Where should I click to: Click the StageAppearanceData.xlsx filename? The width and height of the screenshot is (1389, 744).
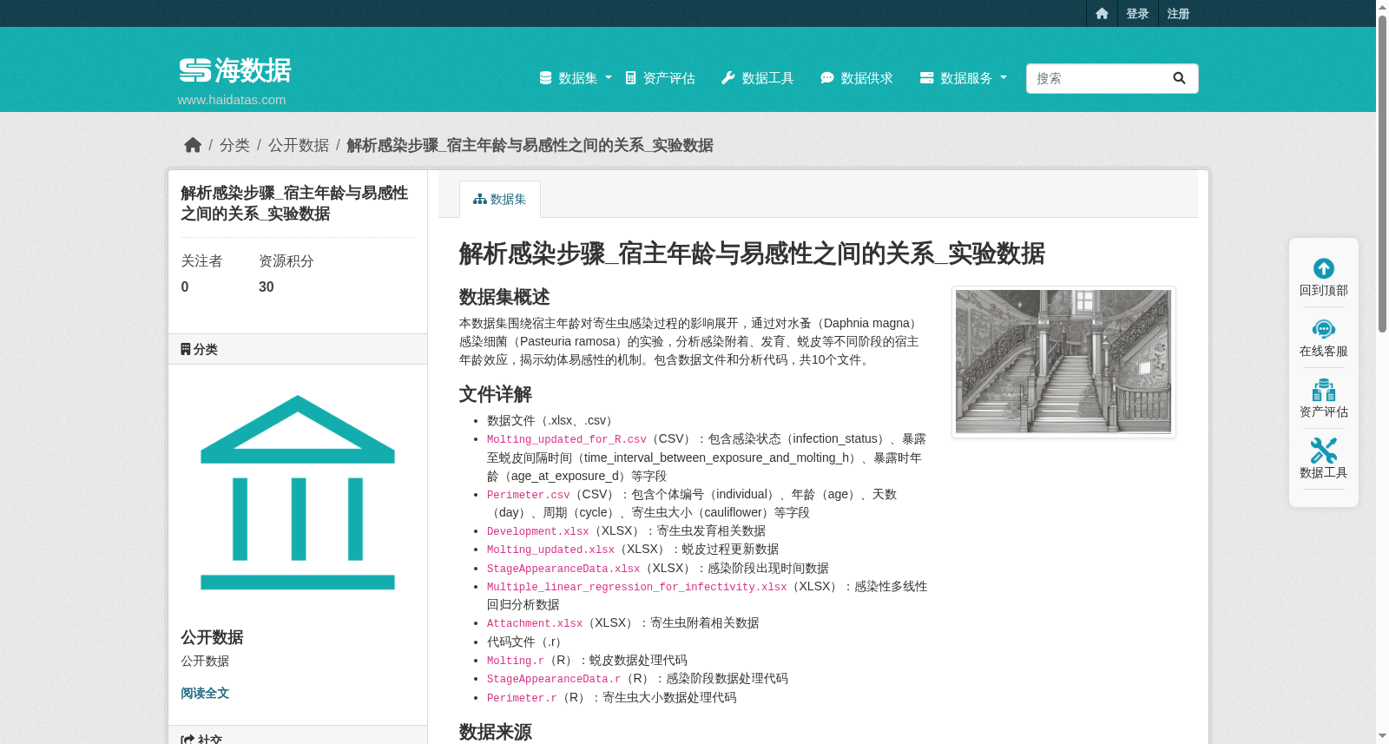(563, 569)
